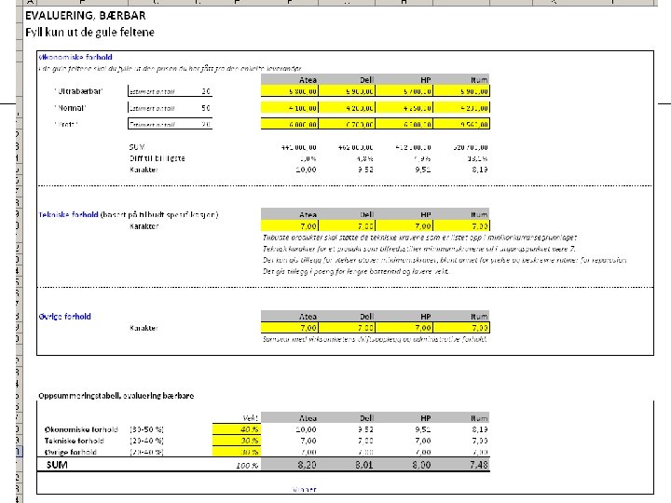
Task: Click the 'Diff til billigste' row label
Action: [x=157, y=158]
